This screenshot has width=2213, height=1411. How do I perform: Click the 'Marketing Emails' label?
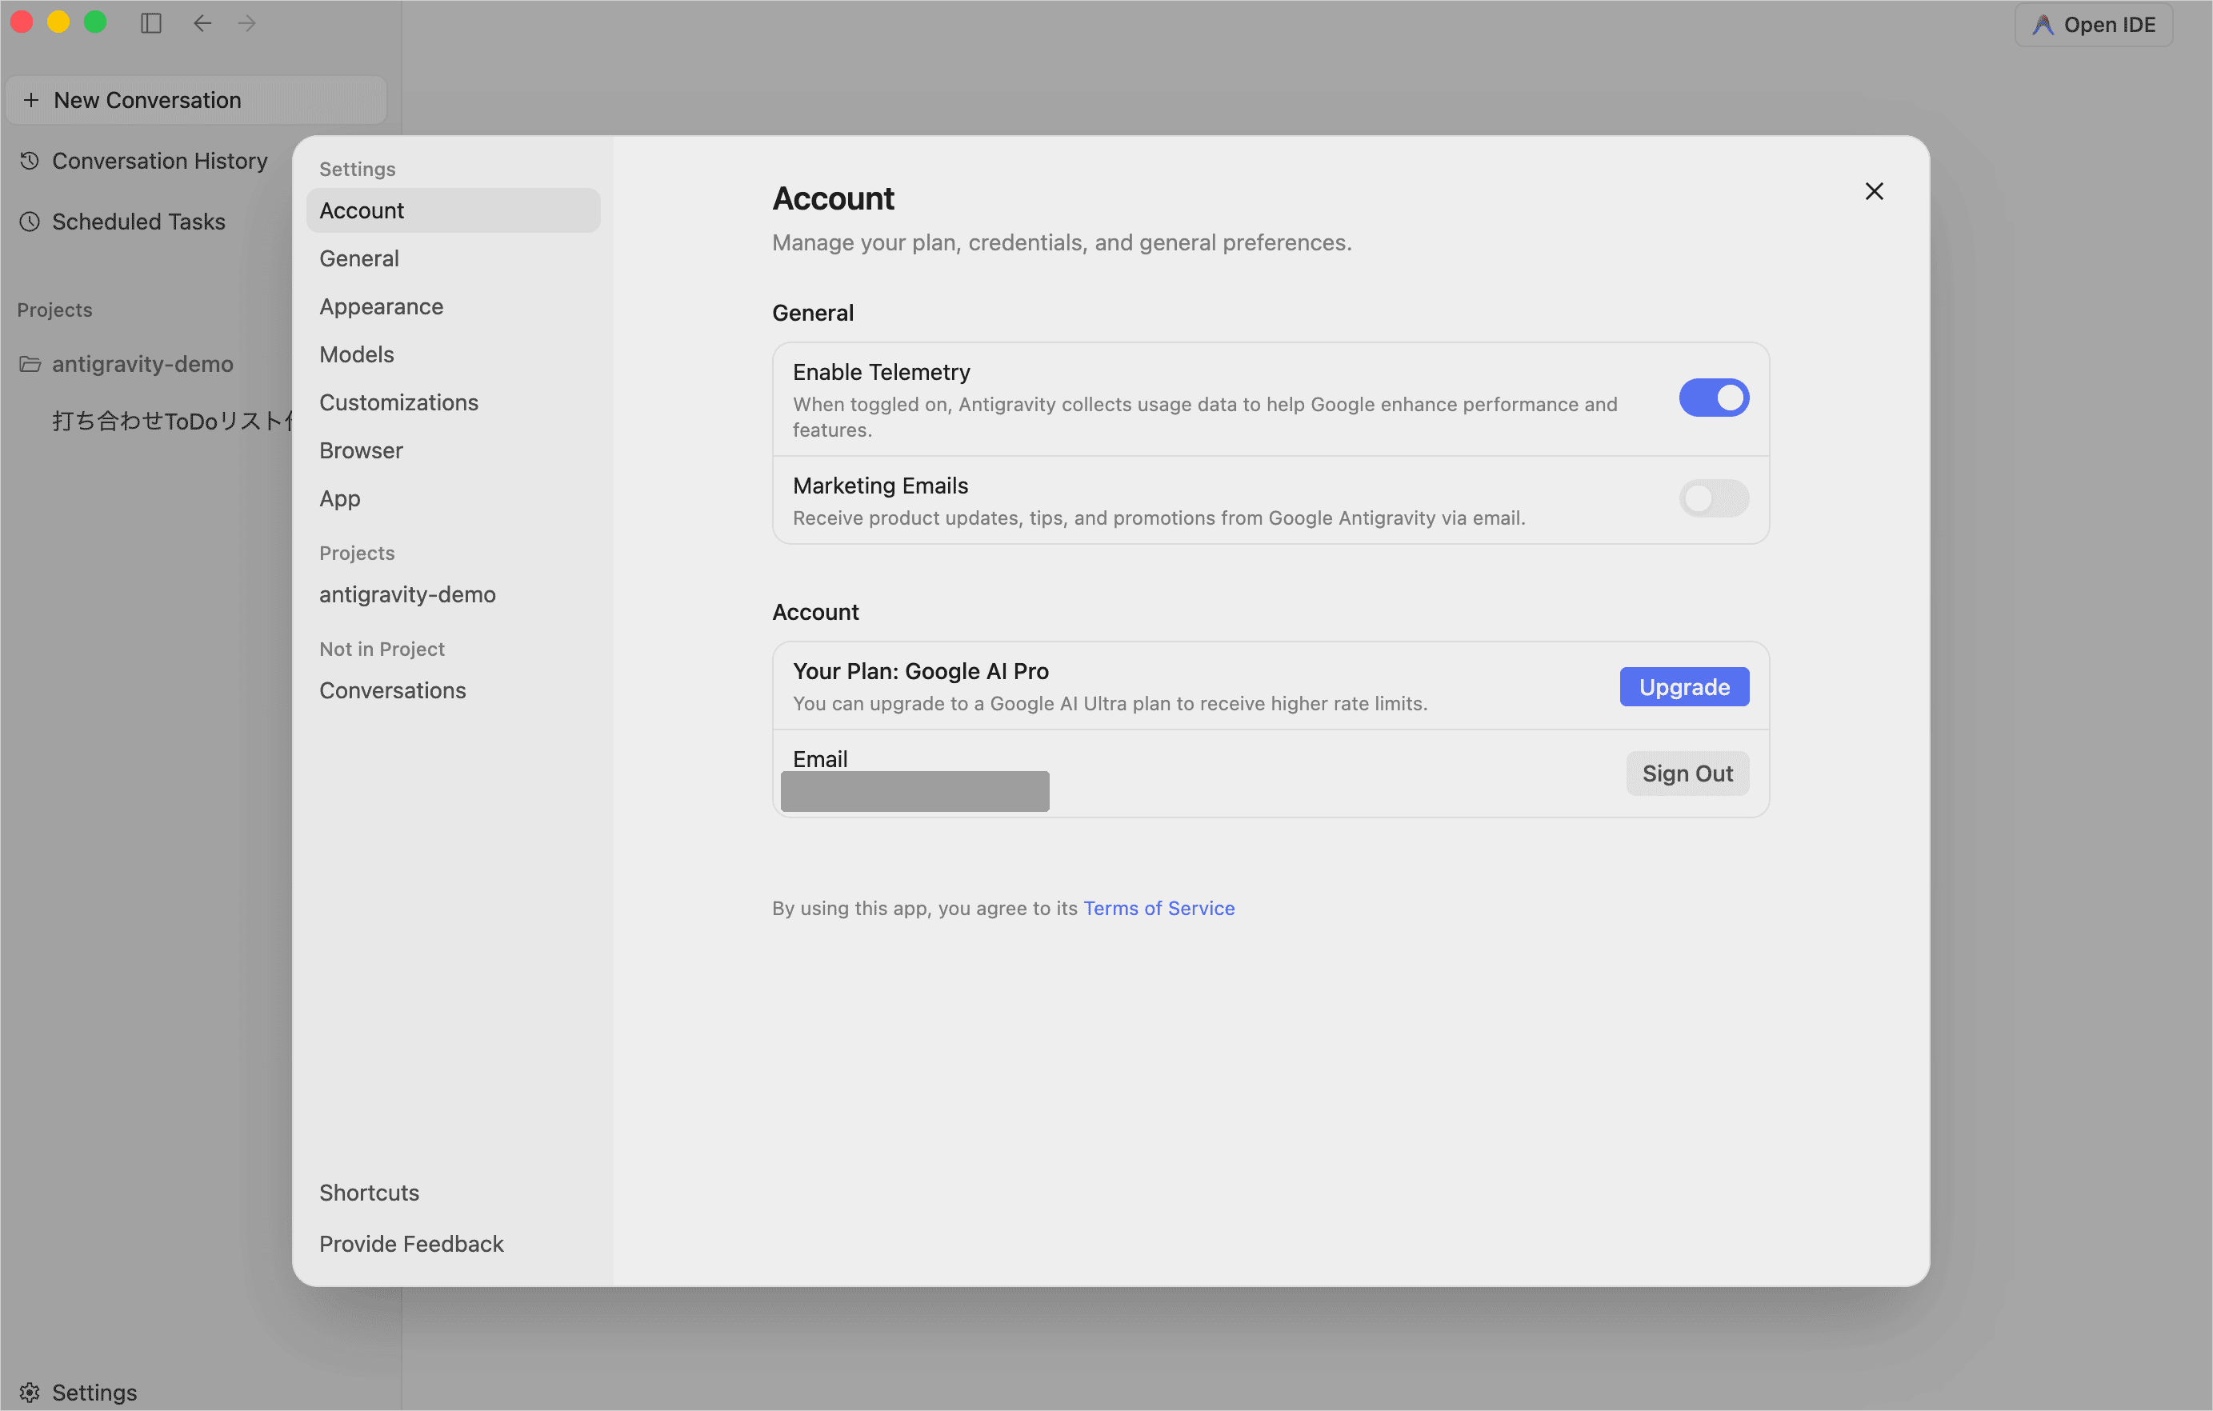879,485
